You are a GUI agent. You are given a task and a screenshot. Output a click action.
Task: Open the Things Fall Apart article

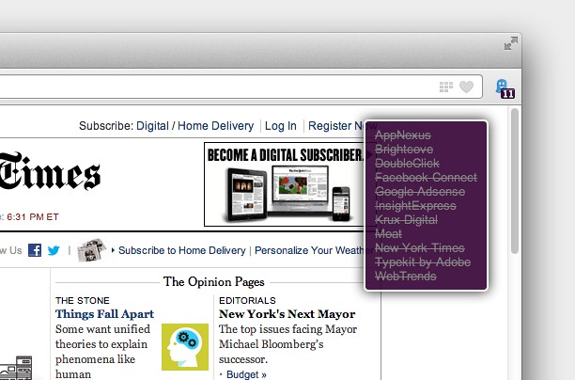pos(104,314)
